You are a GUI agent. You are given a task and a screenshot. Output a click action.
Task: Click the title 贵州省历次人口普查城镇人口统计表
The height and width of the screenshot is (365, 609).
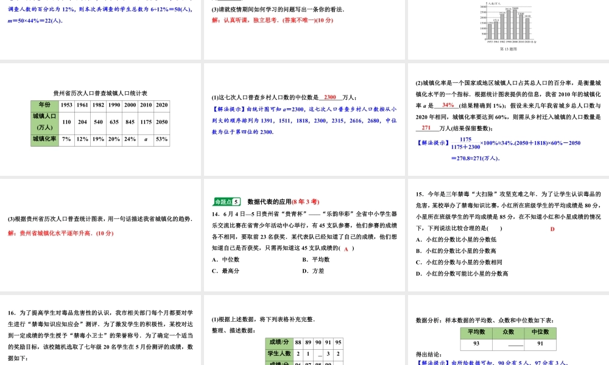(100, 93)
